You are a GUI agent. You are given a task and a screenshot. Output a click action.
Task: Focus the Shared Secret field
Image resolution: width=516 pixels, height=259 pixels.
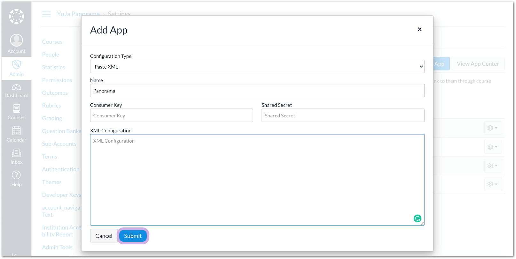pyautogui.click(x=343, y=116)
